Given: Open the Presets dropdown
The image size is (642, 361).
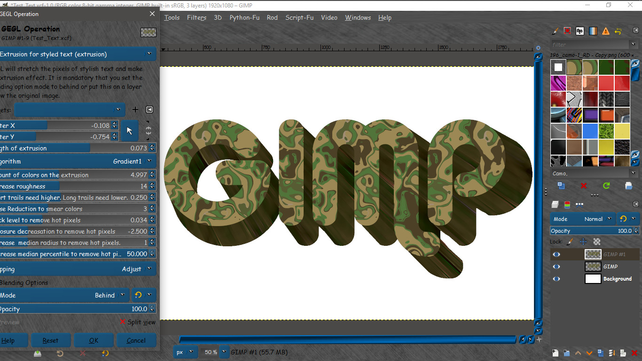Looking at the screenshot, I should (x=70, y=110).
